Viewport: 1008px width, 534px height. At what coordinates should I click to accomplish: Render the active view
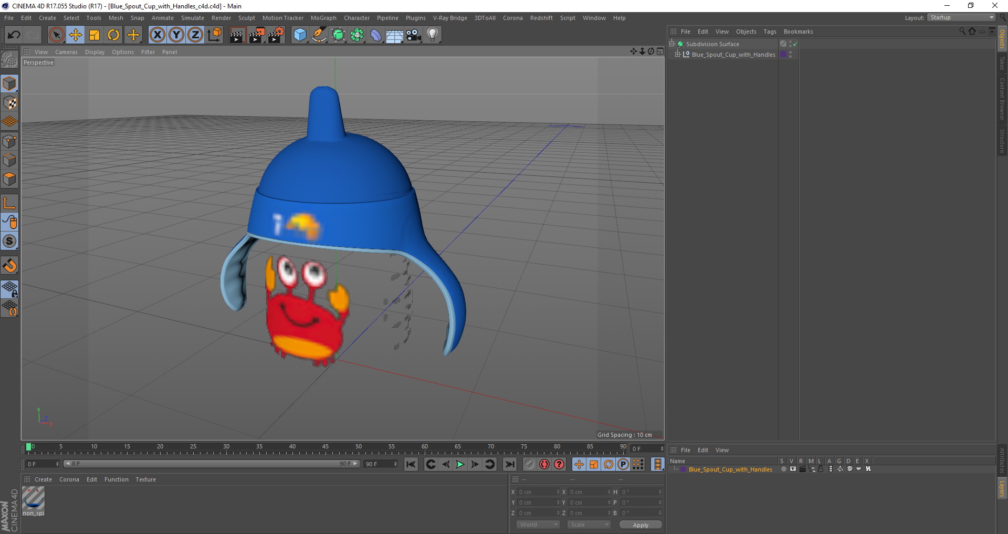pyautogui.click(x=237, y=35)
